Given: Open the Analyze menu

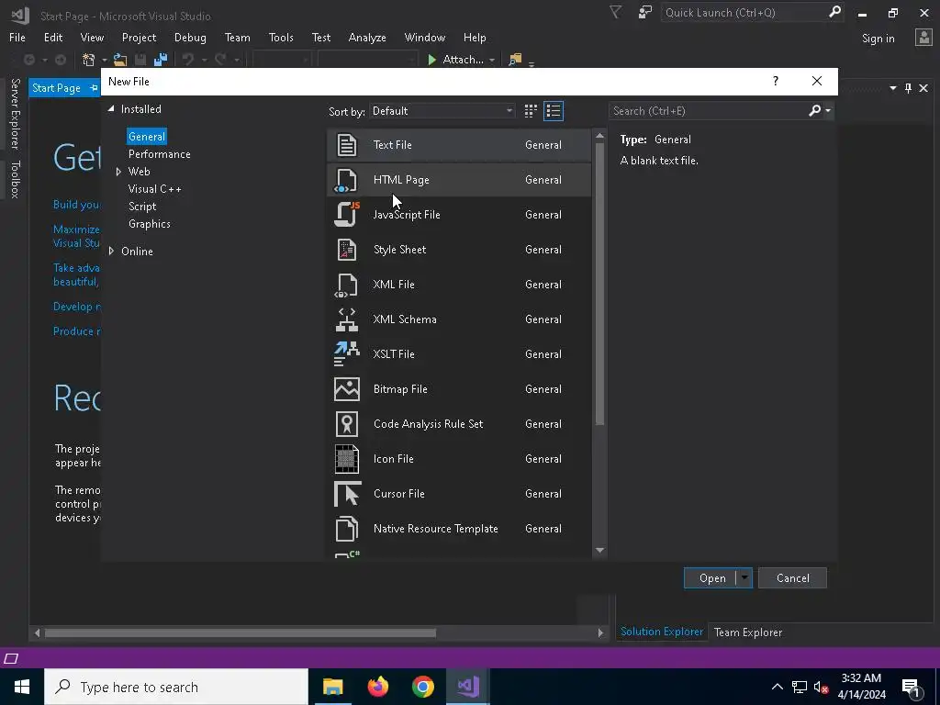Looking at the screenshot, I should click(x=367, y=37).
